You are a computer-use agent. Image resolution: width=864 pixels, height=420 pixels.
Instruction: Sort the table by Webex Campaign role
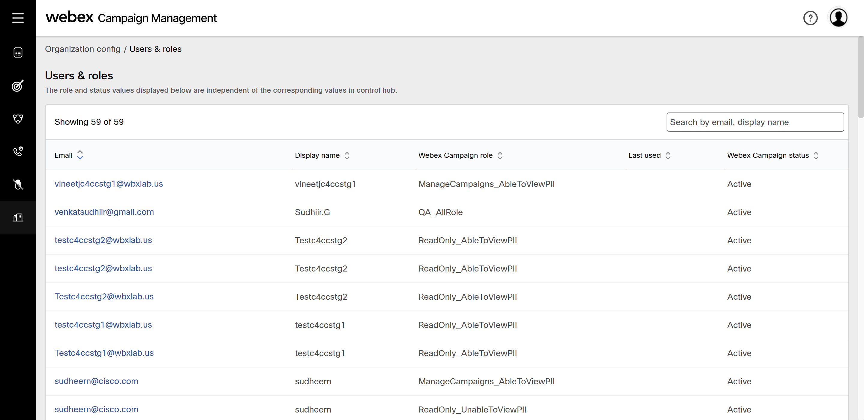[500, 155]
